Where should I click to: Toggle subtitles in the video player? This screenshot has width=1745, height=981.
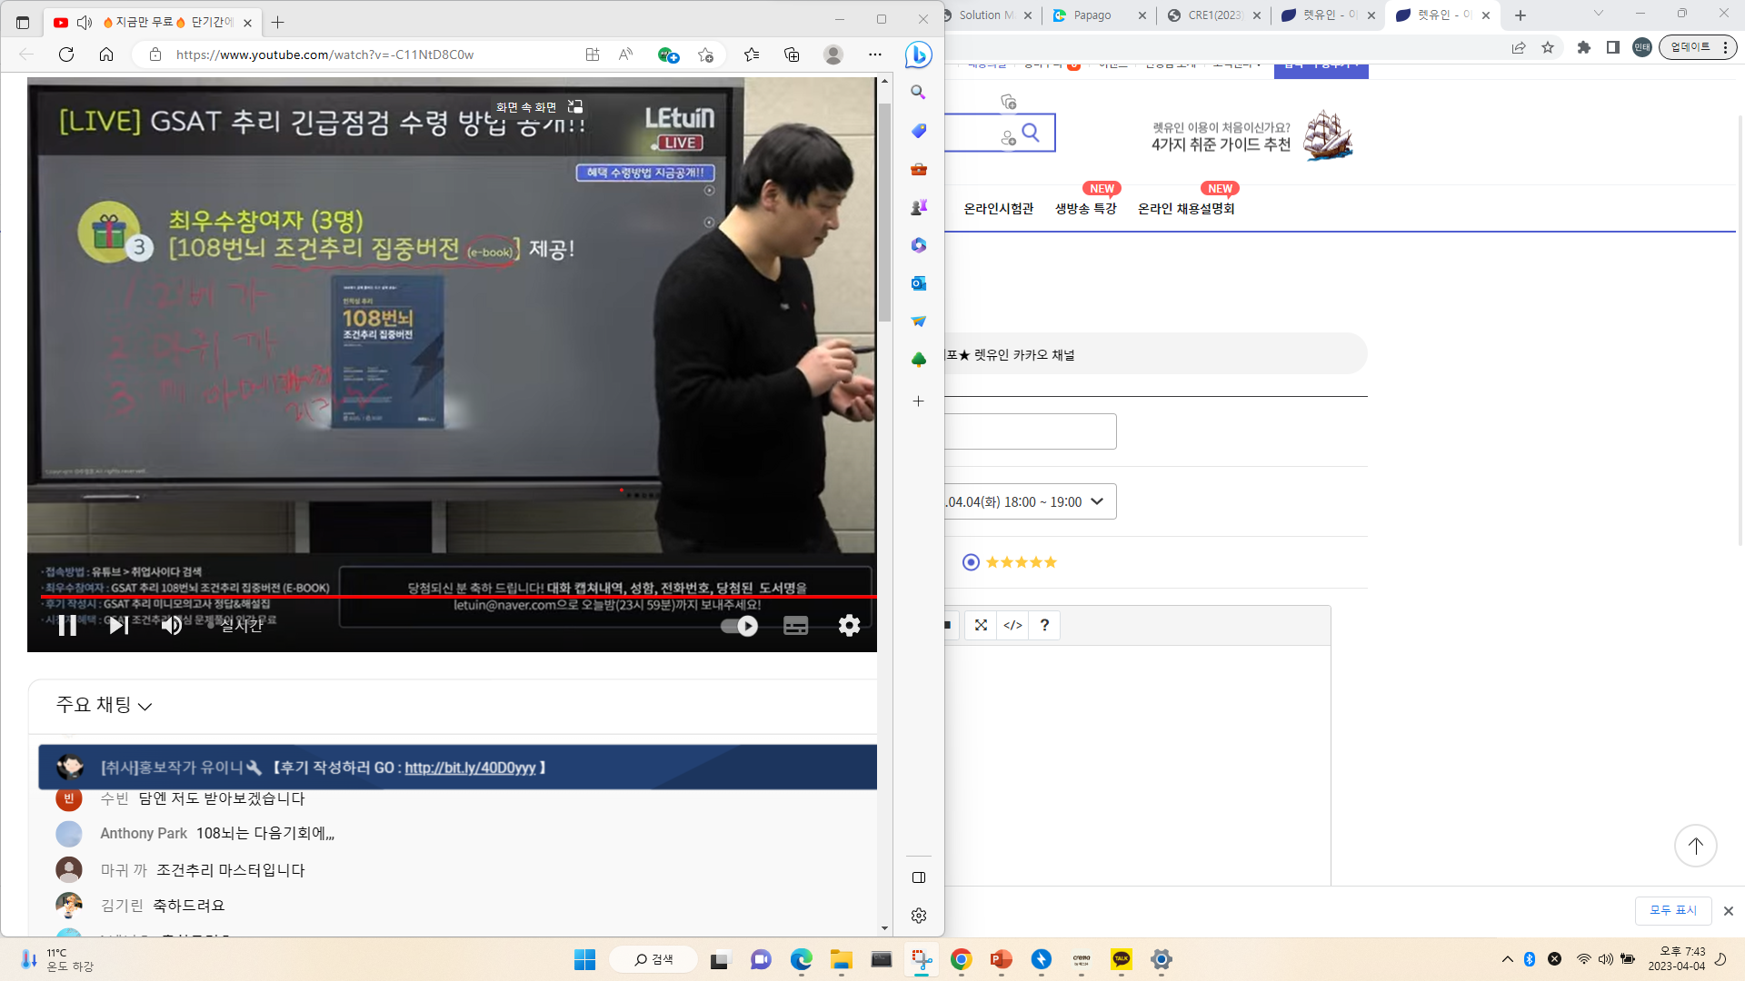click(795, 626)
